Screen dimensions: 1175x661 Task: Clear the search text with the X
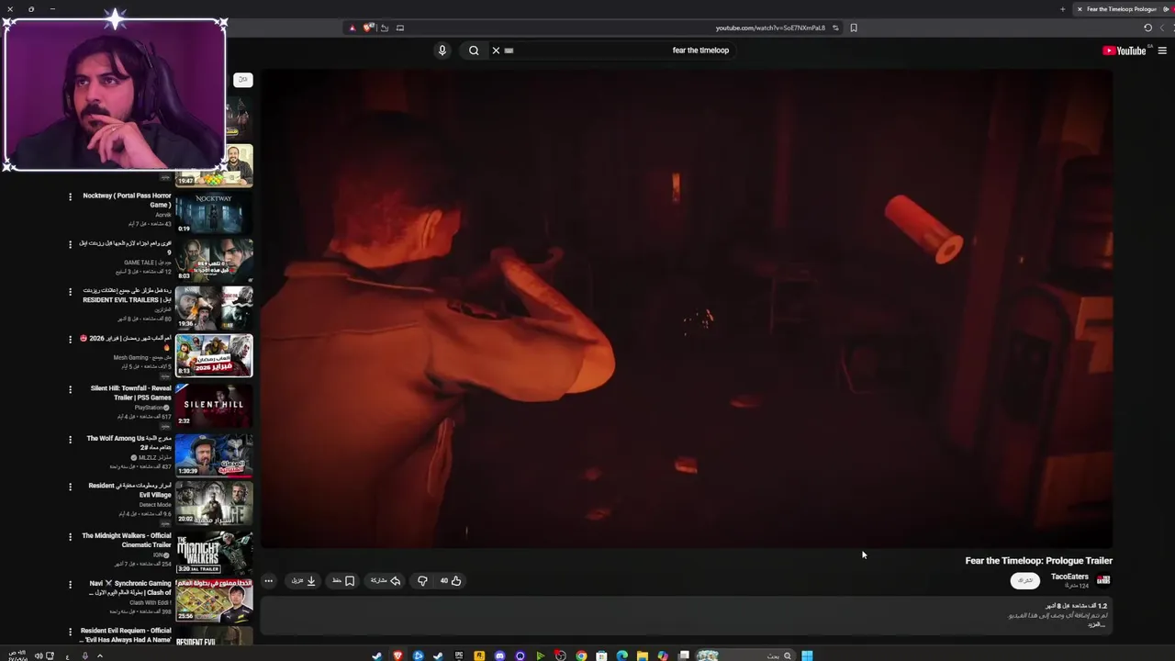pyautogui.click(x=496, y=50)
